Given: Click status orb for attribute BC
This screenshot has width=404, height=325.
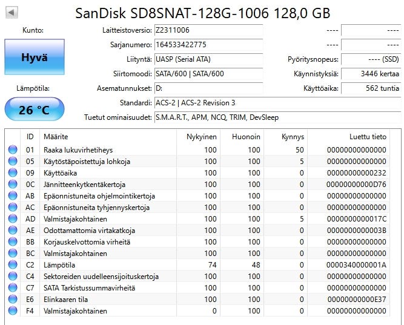Looking at the screenshot, I should (13, 253).
